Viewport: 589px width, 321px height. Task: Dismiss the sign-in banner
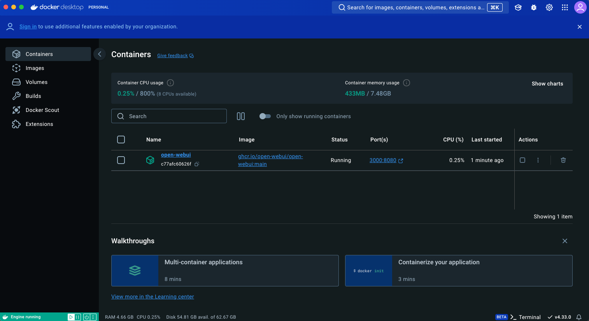580,27
